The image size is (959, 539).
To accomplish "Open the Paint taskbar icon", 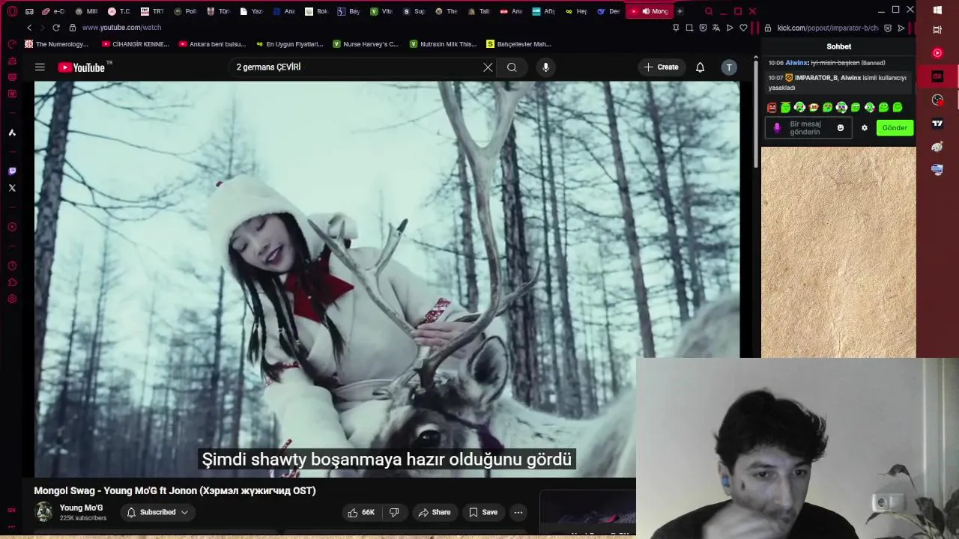I will point(937,147).
